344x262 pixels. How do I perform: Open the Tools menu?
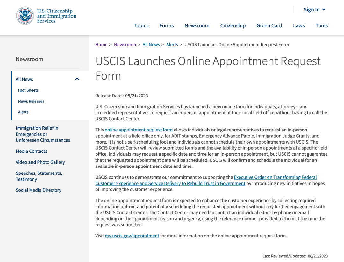point(322,26)
